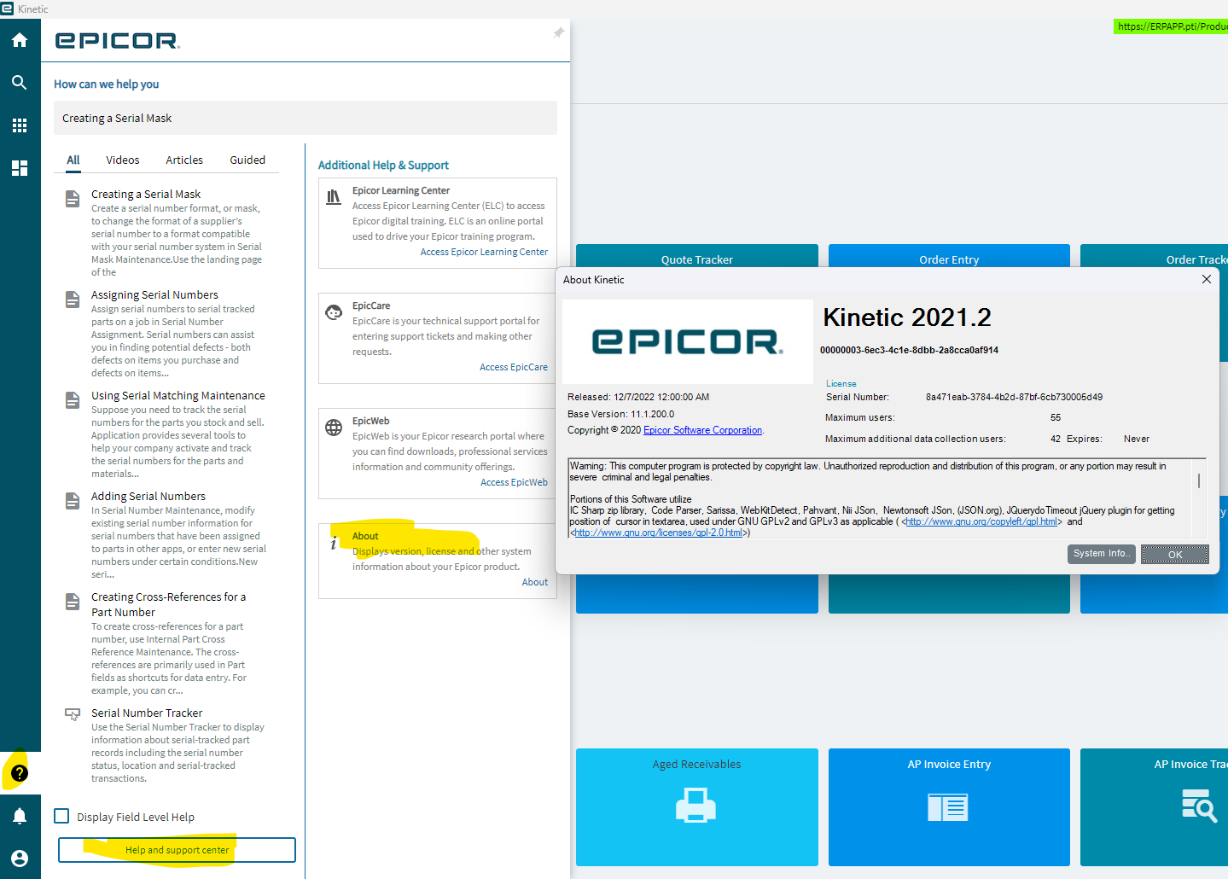Open the Access EpicCare link
Viewport: 1228px width, 879px height.
click(x=514, y=367)
